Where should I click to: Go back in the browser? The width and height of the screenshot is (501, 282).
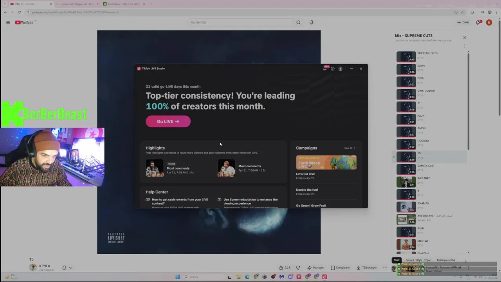point(5,12)
